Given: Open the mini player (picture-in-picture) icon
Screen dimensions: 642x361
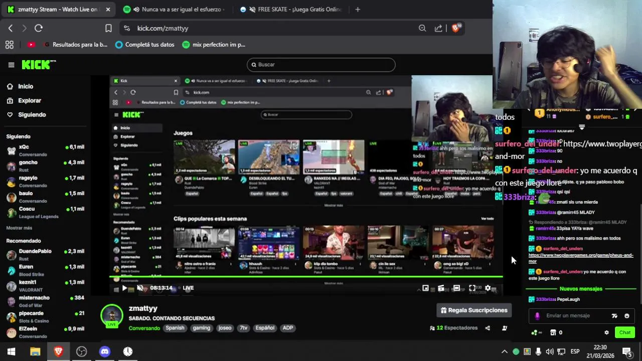Looking at the screenshot, I should pyautogui.click(x=425, y=288).
